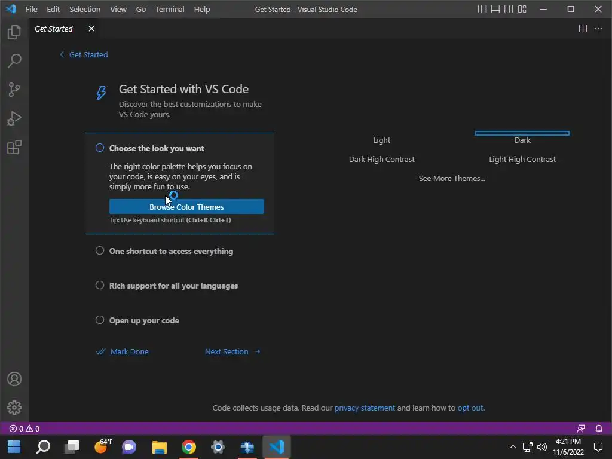Choose the Dark High Contrast theme
The height and width of the screenshot is (459, 612).
click(382, 159)
